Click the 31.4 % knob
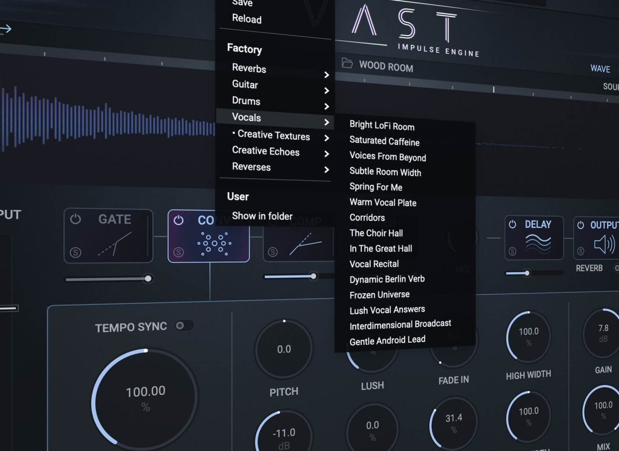Viewport: 619px width, 451px height. (454, 423)
